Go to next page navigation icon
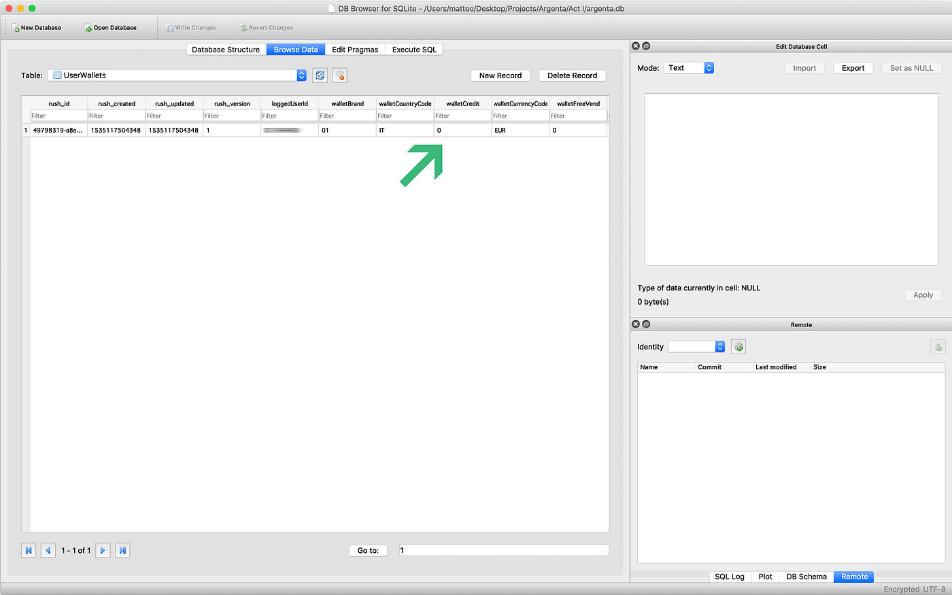This screenshot has width=952, height=595. [103, 550]
